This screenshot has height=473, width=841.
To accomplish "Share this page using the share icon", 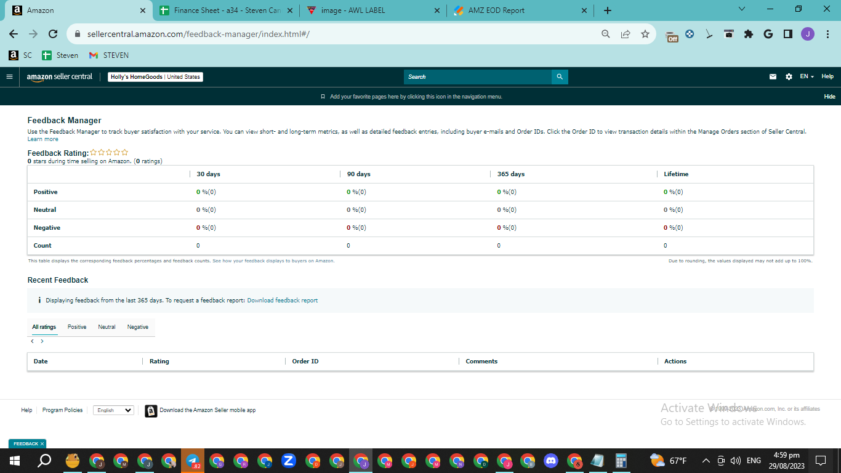I will pos(626,34).
